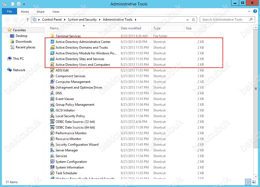Select Favorites in navigation pane
The height and width of the screenshot is (187, 260).
pyautogui.click(x=19, y=30)
